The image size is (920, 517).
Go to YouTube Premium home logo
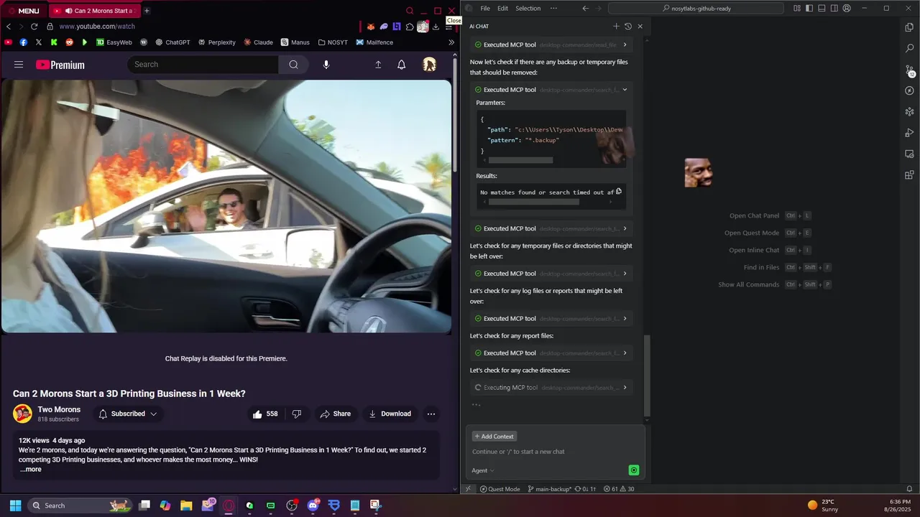(x=60, y=65)
